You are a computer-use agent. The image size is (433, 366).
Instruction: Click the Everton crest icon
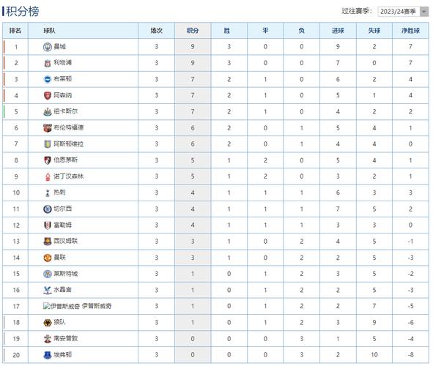(x=48, y=355)
